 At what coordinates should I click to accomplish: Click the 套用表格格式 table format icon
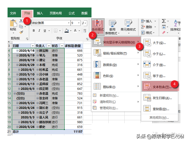click(112, 23)
